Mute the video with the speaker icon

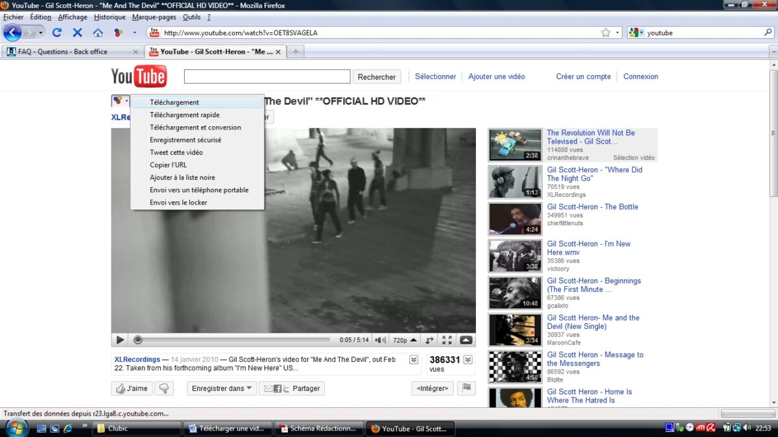pos(380,340)
